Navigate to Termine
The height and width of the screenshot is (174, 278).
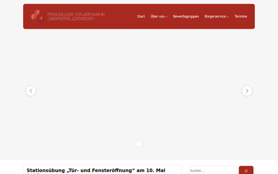[x=240, y=16]
